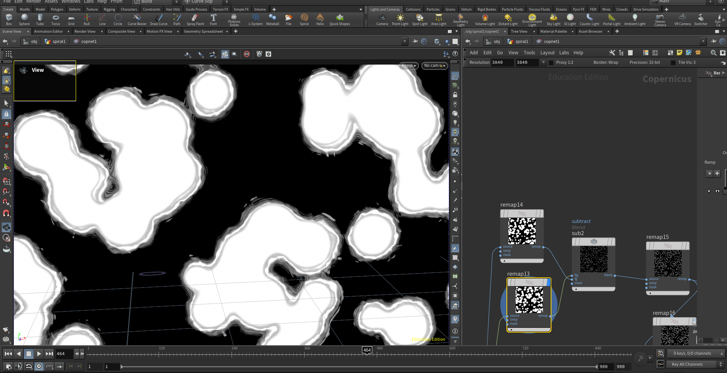Choose the Metaball shelf tool

[x=273, y=20]
